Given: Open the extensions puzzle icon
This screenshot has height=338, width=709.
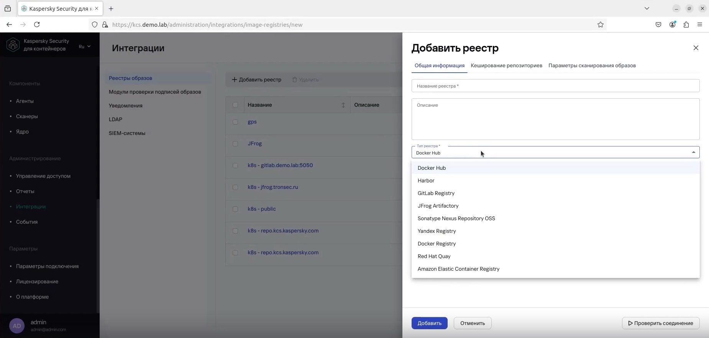Looking at the screenshot, I should [686, 24].
